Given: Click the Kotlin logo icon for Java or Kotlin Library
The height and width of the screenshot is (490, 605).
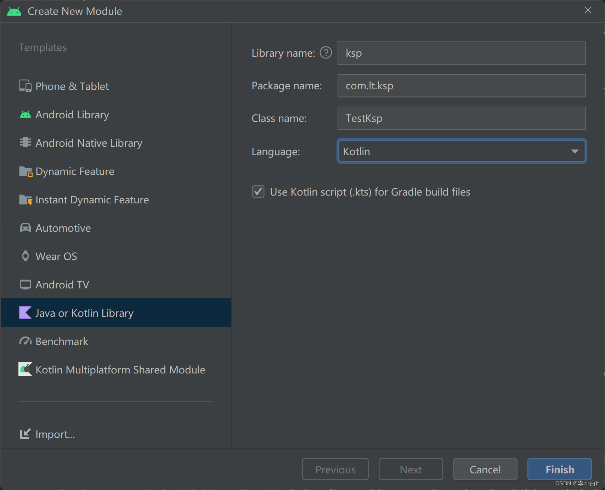Looking at the screenshot, I should (x=25, y=312).
